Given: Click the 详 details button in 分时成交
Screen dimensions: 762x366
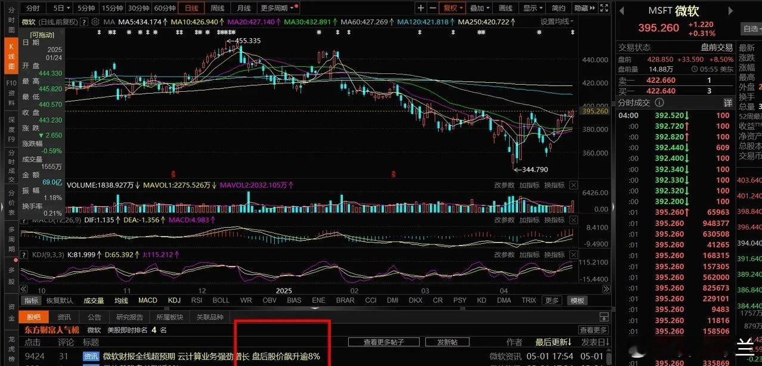Looking at the screenshot, I should click(727, 104).
